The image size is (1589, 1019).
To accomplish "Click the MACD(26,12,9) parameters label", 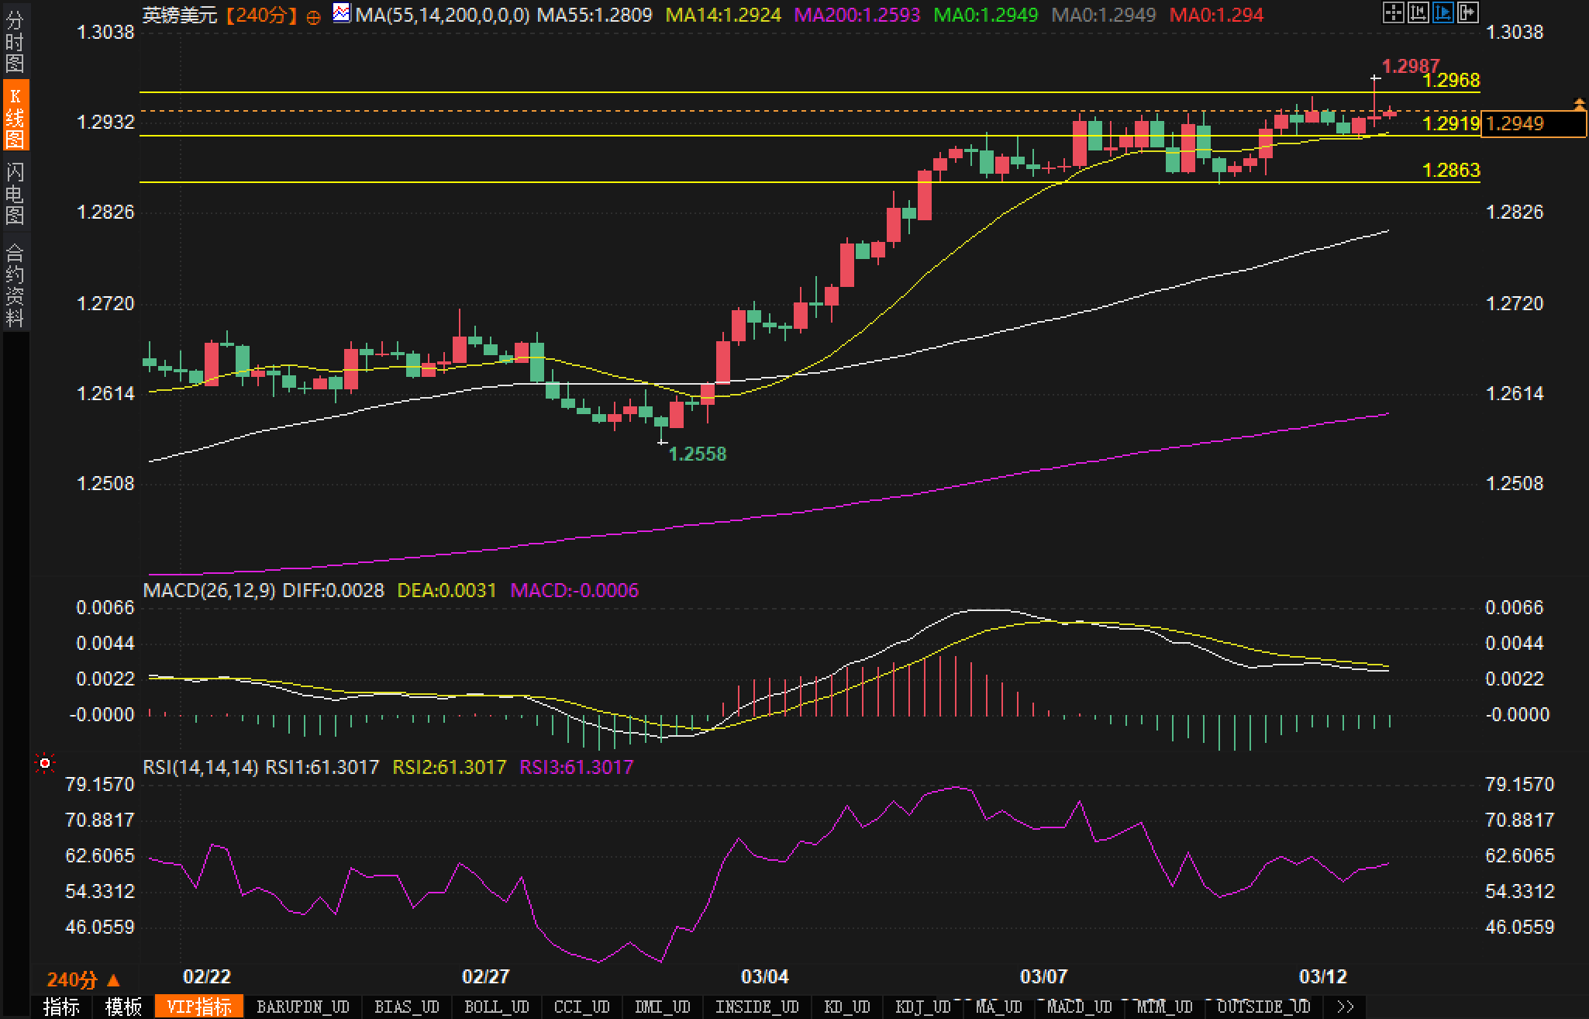I will coord(209,590).
